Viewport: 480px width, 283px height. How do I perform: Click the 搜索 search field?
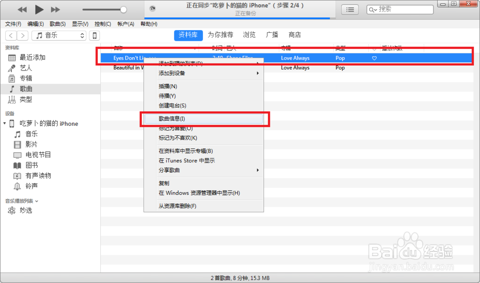[400, 10]
